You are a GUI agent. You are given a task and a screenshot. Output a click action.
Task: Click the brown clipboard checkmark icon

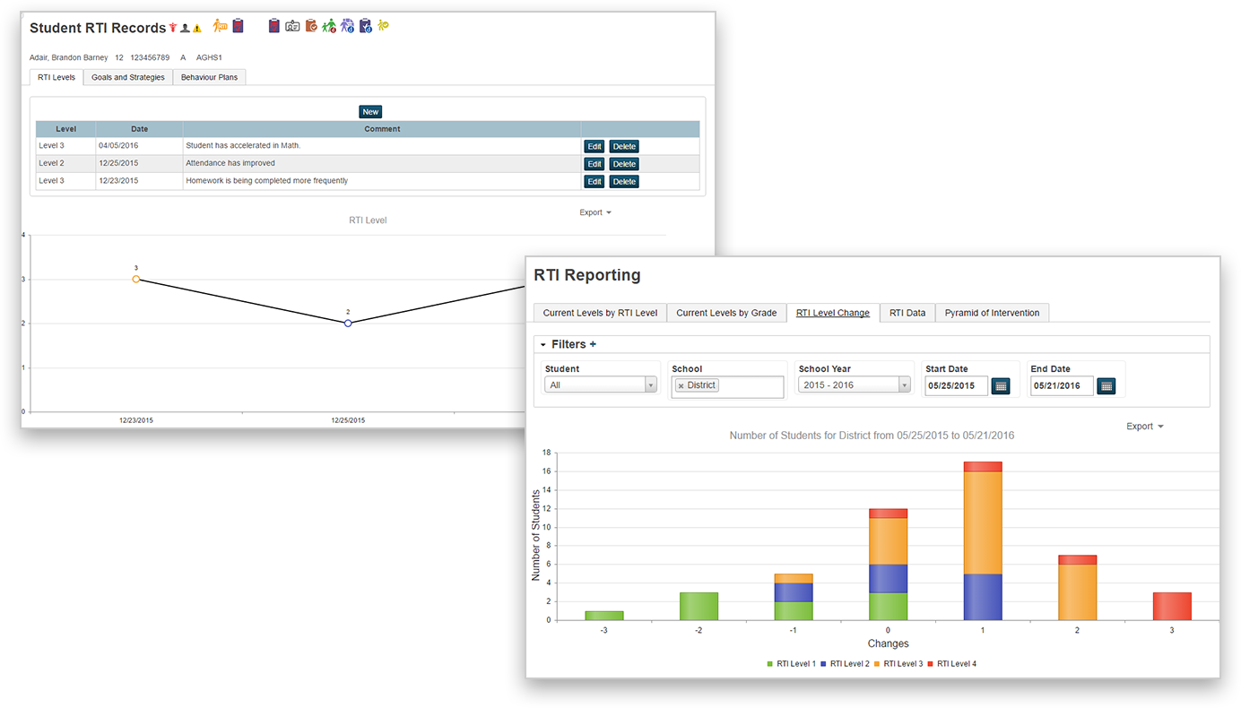coord(311,26)
